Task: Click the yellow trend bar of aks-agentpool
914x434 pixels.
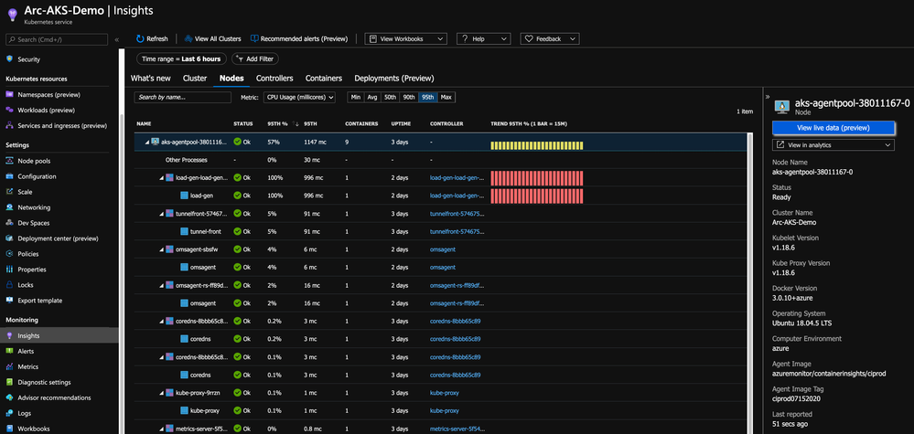Action: [x=537, y=145]
